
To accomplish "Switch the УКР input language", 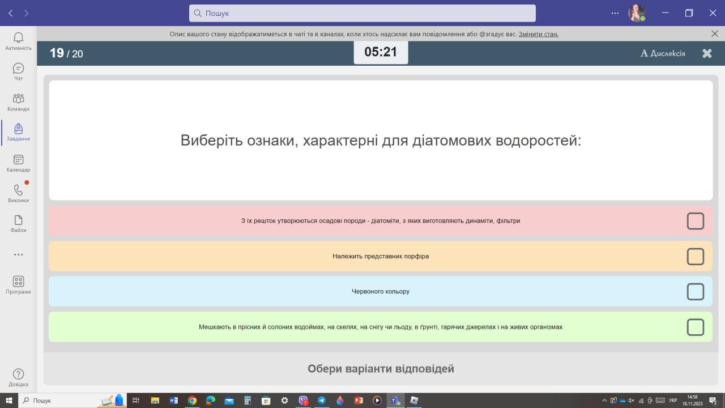I will 673,401.
